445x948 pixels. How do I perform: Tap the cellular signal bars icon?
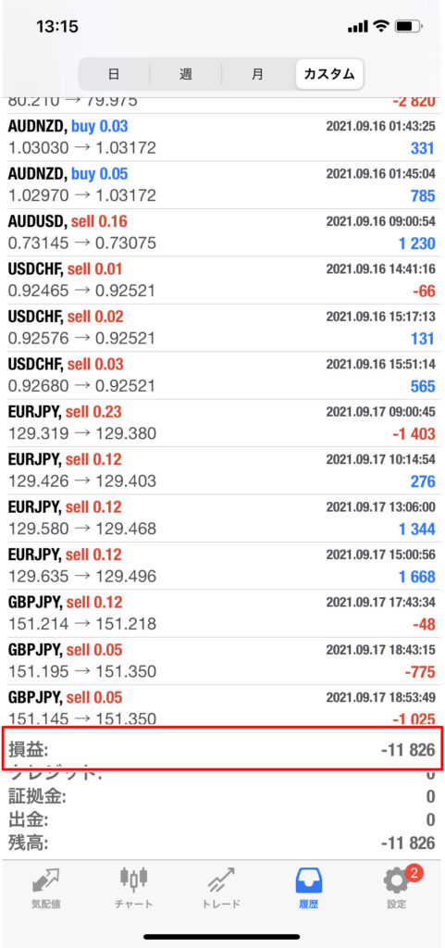(x=358, y=27)
